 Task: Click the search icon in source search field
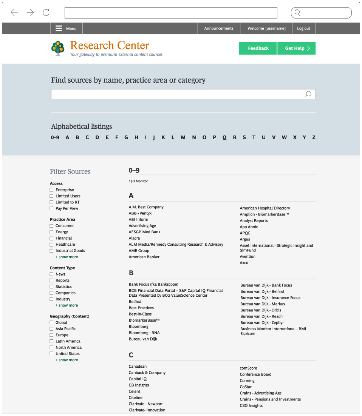pos(308,94)
